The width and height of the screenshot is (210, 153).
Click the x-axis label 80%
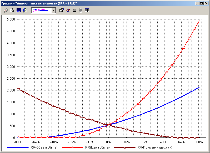tap(199, 142)
